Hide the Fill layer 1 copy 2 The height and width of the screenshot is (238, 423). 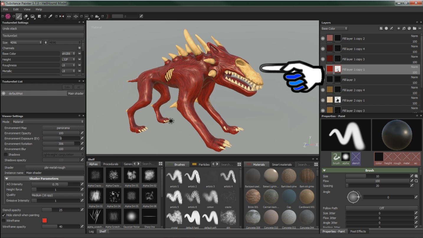323,38
